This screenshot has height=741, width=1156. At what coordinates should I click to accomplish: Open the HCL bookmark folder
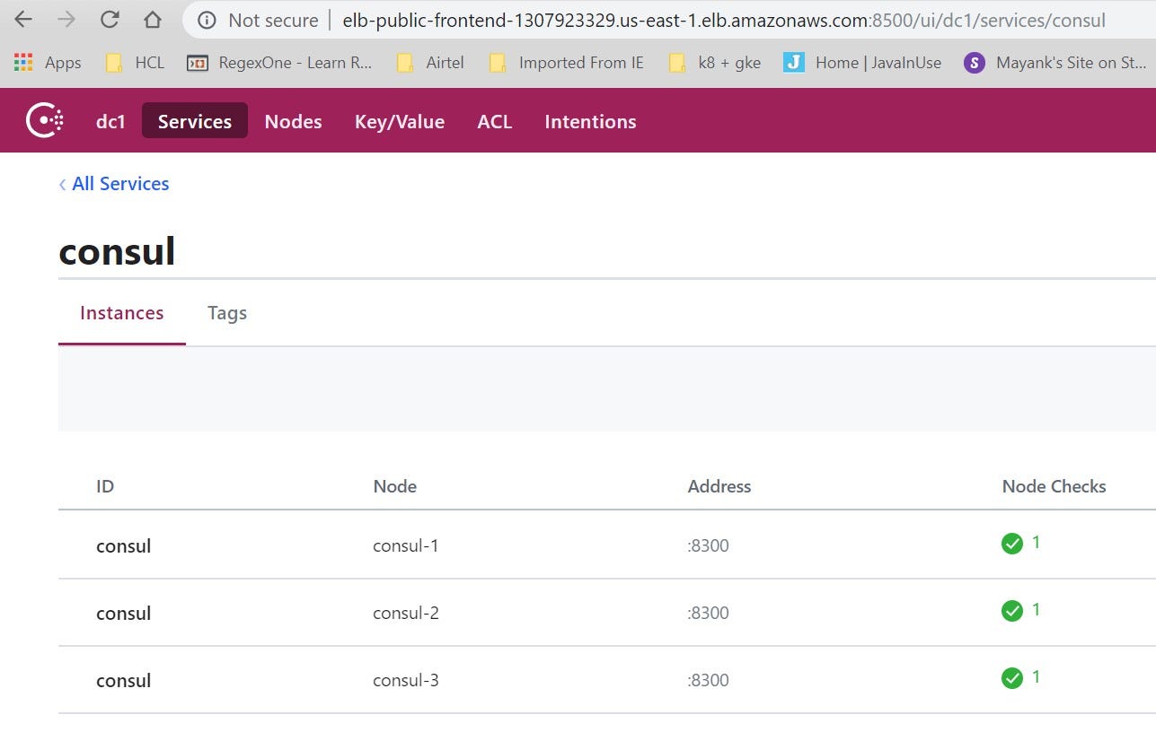(134, 63)
